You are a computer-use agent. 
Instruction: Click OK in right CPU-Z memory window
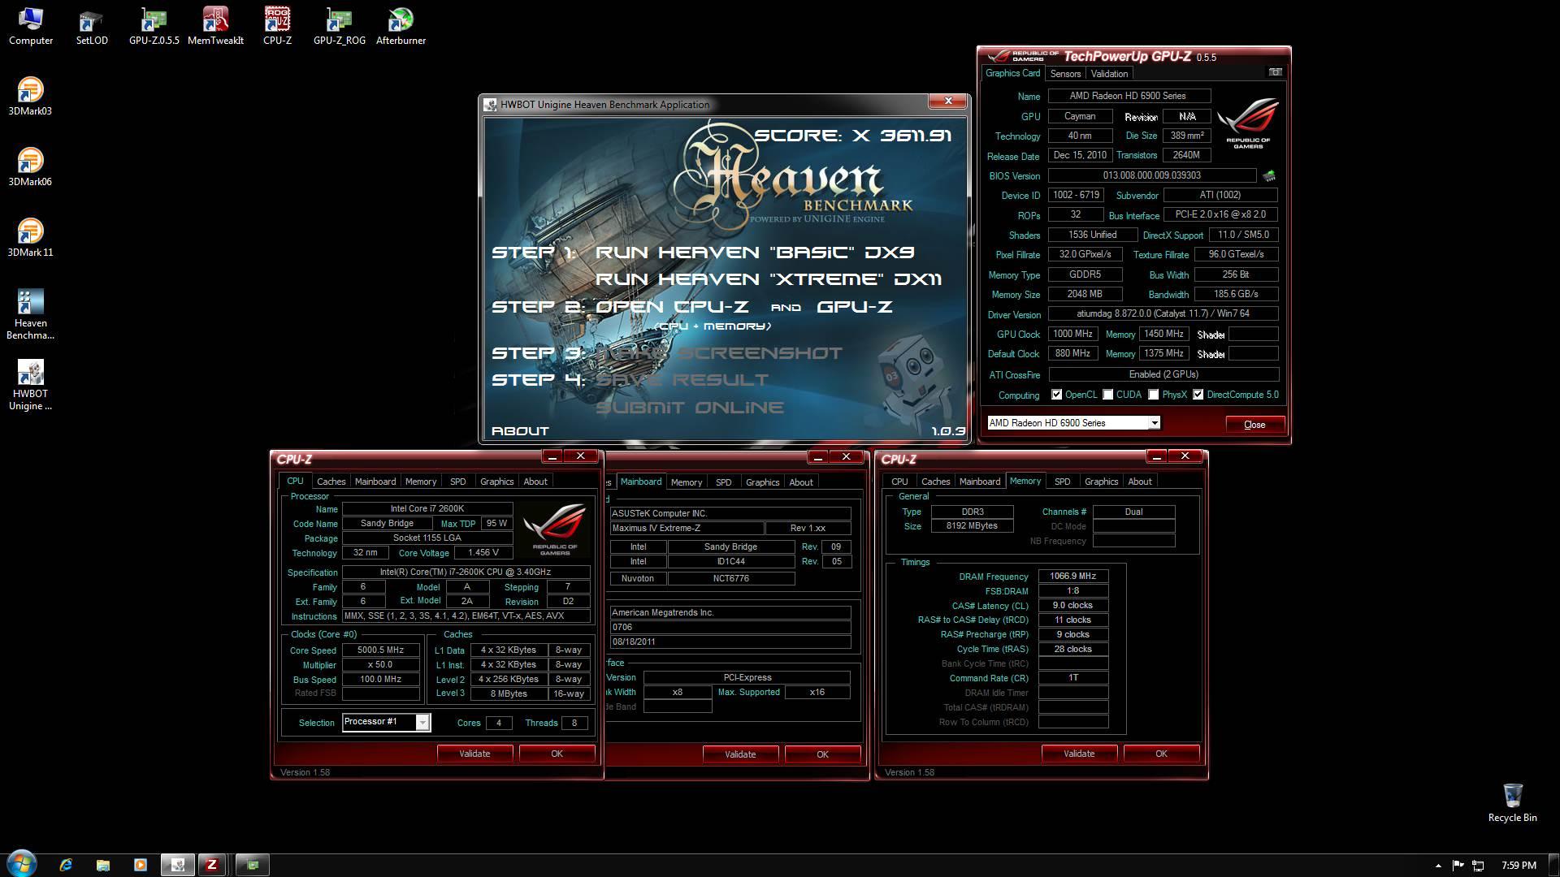pyautogui.click(x=1161, y=754)
